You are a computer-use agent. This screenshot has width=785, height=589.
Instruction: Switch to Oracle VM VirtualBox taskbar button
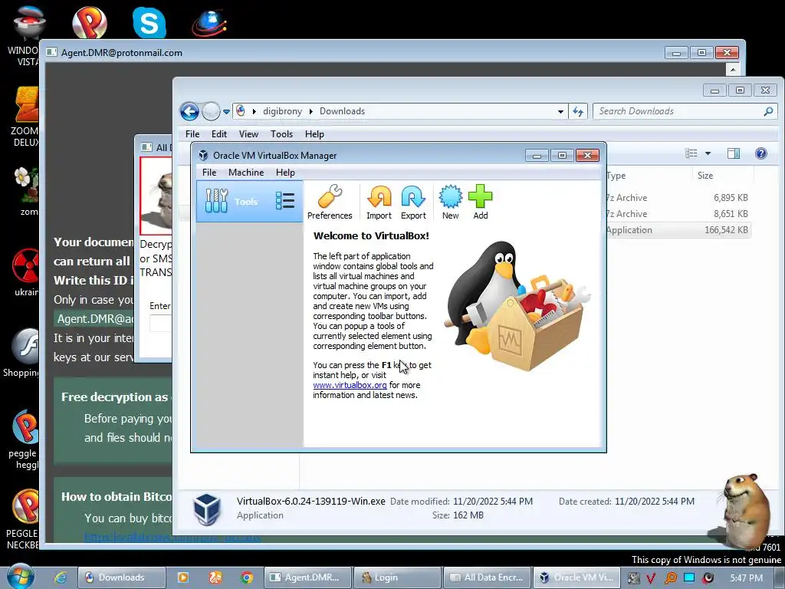pos(576,577)
